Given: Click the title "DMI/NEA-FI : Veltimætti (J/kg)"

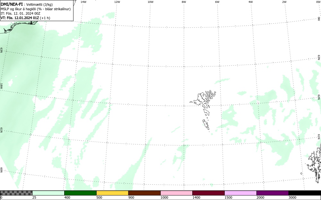Looking at the screenshot, I should 27,4.
